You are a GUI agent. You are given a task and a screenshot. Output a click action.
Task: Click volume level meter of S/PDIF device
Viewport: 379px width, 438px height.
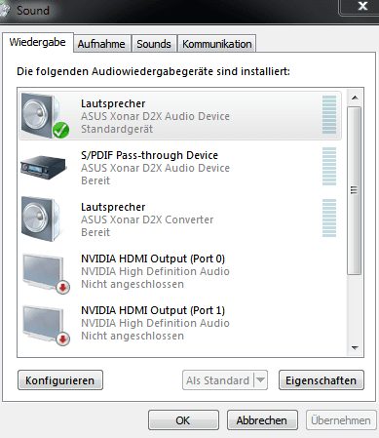[329, 166]
